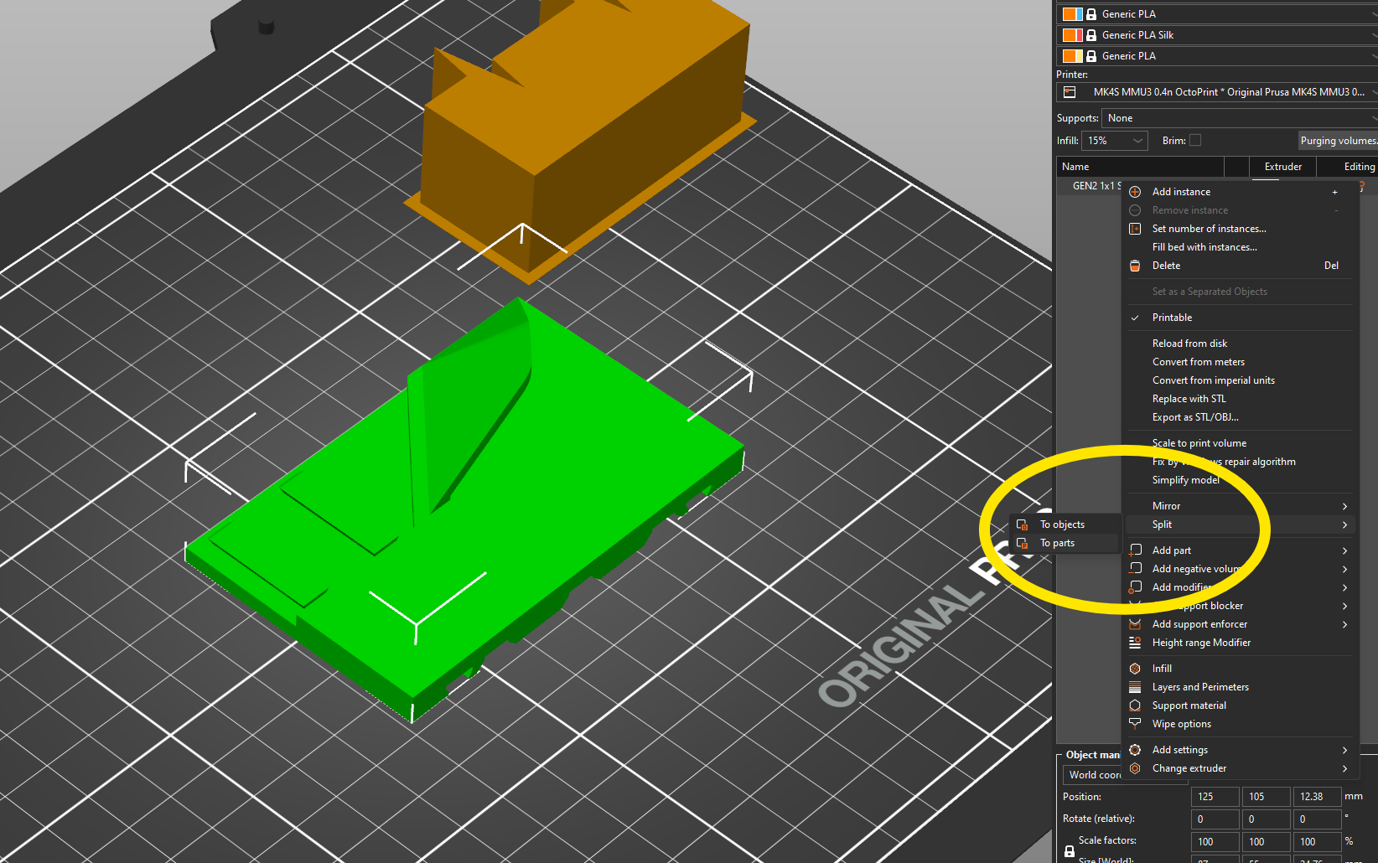Click the Height range Modifier icon
Viewport: 1378px width, 863px height.
pos(1135,643)
